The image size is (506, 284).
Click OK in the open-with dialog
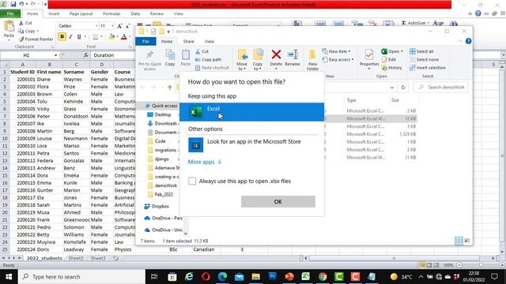pyautogui.click(x=278, y=202)
